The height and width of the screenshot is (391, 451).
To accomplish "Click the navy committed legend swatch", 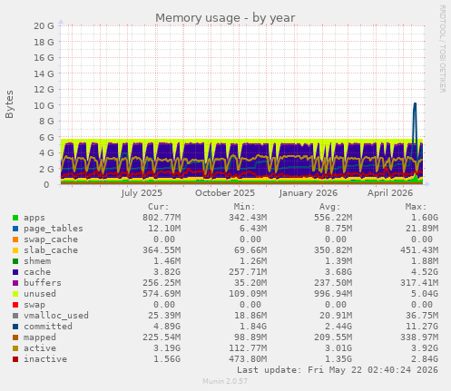I will (x=15, y=327).
